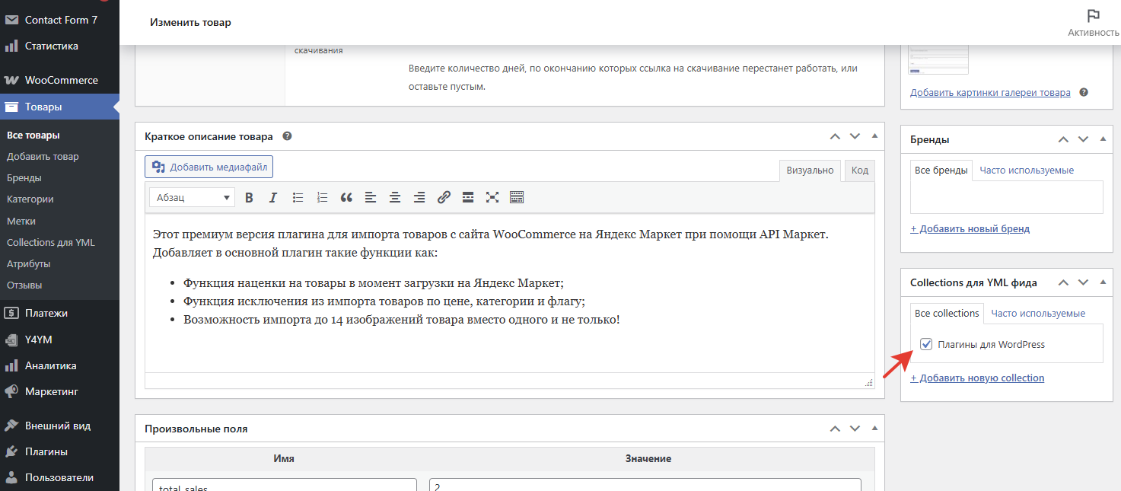
Task: Collapse the Краткое описание товара panel
Action: pos(874,136)
